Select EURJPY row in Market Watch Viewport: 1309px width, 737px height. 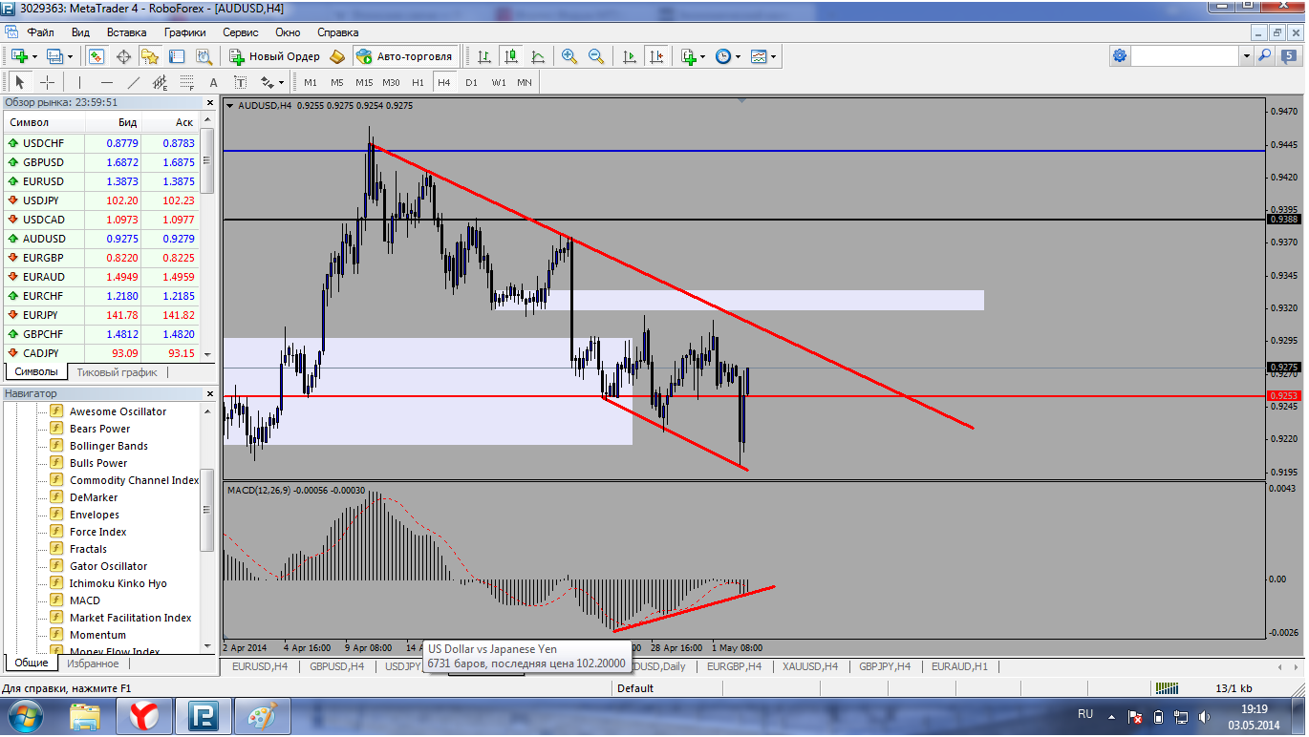pos(101,315)
